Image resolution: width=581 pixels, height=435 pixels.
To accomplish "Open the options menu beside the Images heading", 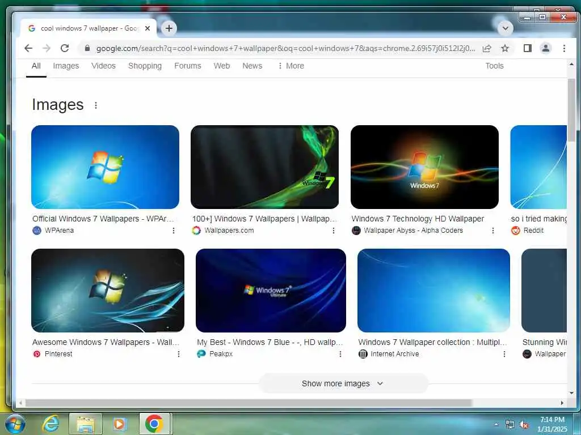I will (x=95, y=105).
